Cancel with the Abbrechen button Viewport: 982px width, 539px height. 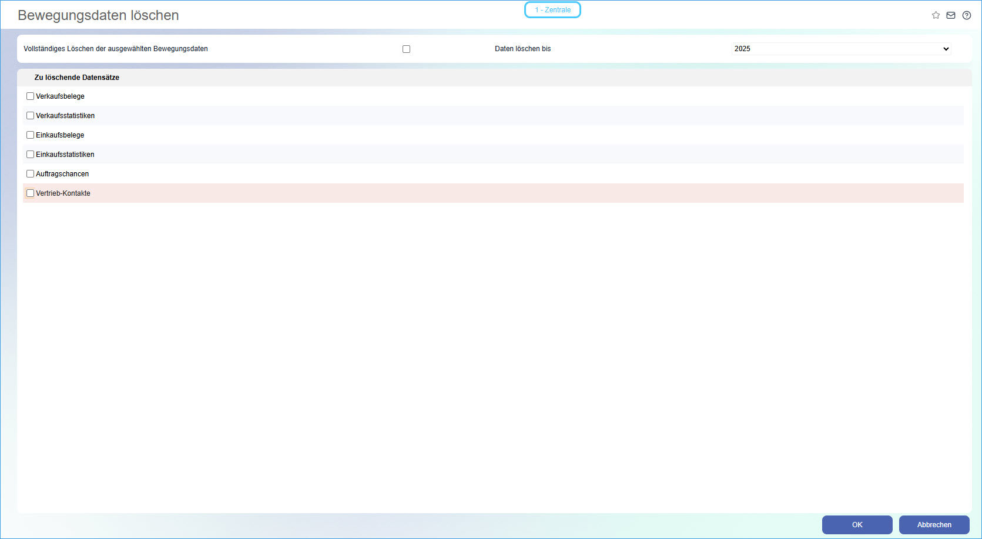(934, 525)
